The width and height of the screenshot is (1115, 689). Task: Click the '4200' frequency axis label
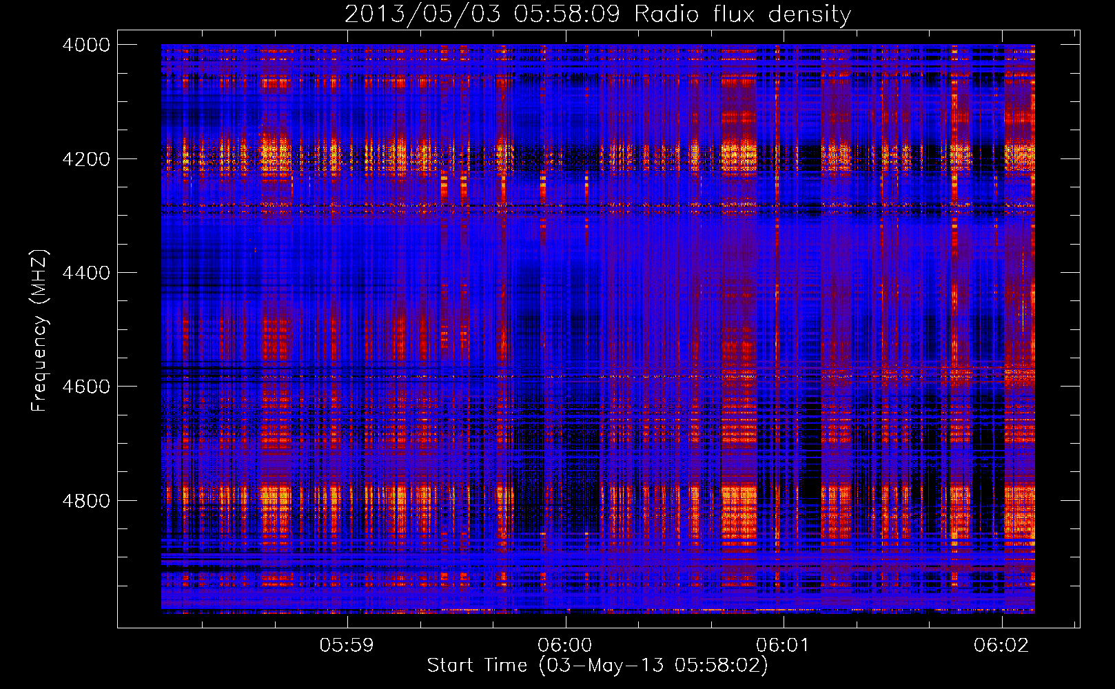pyautogui.click(x=86, y=159)
